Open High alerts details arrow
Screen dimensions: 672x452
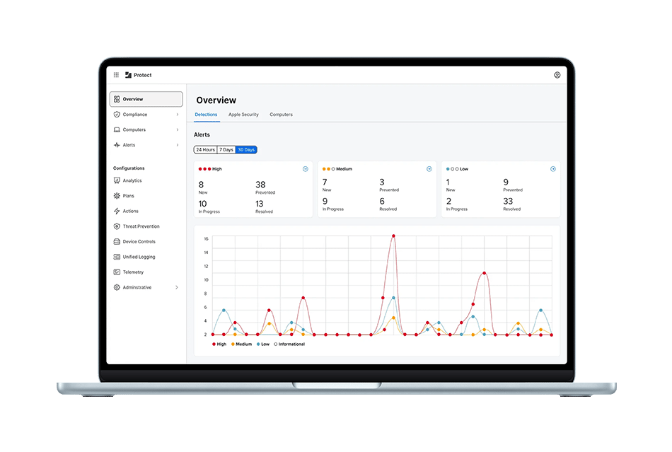point(305,169)
